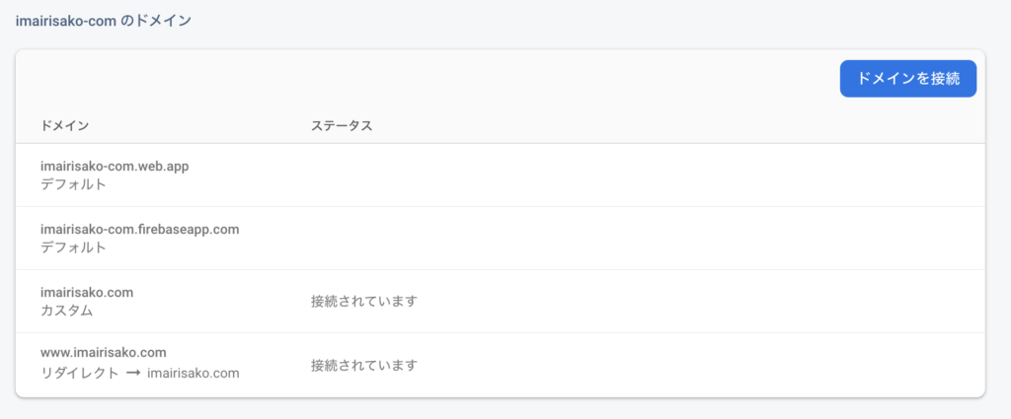Click the ドメインを接続 button
This screenshot has height=419, width=1011.
point(908,79)
